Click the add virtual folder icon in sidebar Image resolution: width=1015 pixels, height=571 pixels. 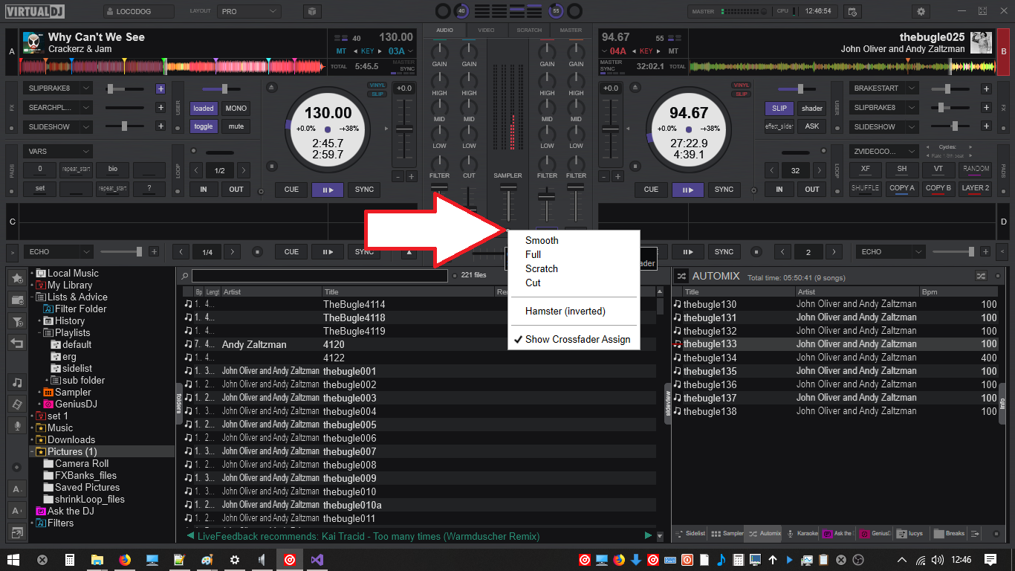click(17, 300)
